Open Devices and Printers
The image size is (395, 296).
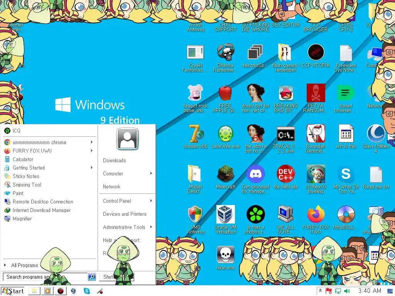click(x=125, y=214)
